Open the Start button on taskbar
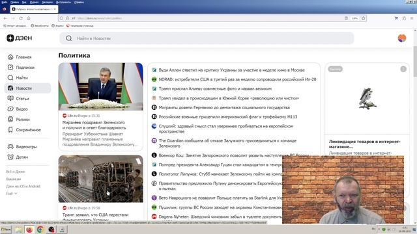Viewport: 417px width, 234px height. pyautogui.click(x=6, y=229)
